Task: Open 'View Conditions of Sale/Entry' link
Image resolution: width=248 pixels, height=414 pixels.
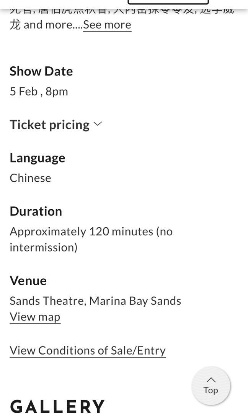Action: click(88, 350)
